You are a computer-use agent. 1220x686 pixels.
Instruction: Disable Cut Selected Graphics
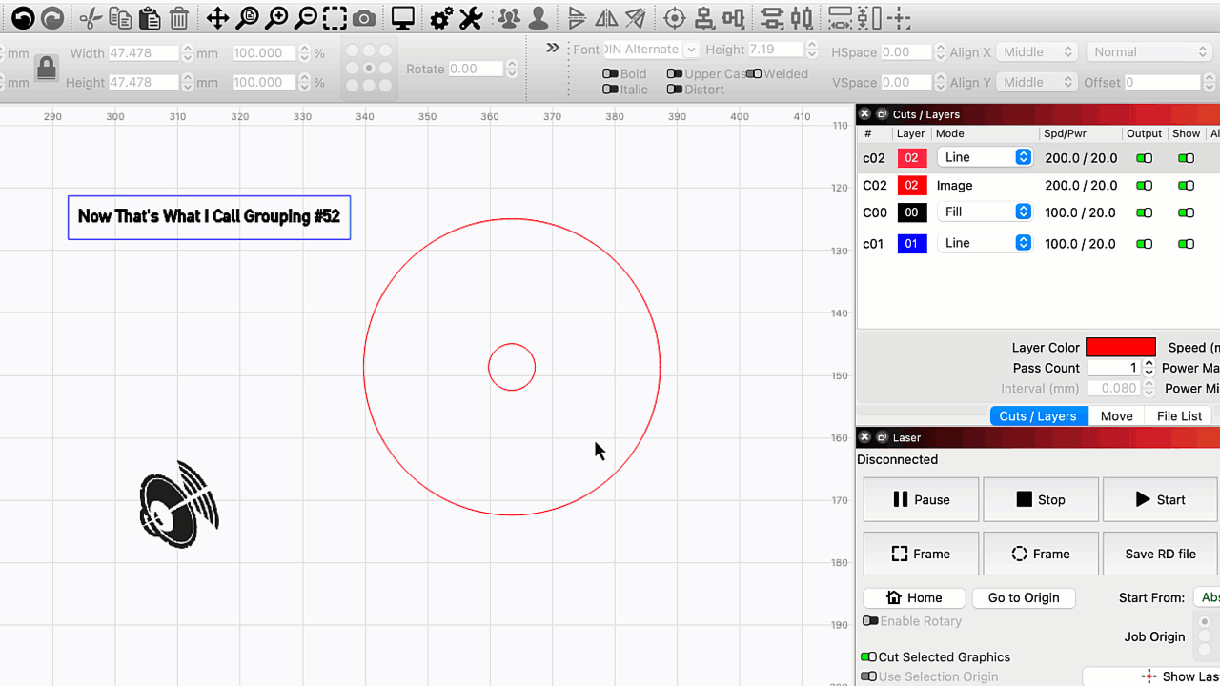click(868, 657)
